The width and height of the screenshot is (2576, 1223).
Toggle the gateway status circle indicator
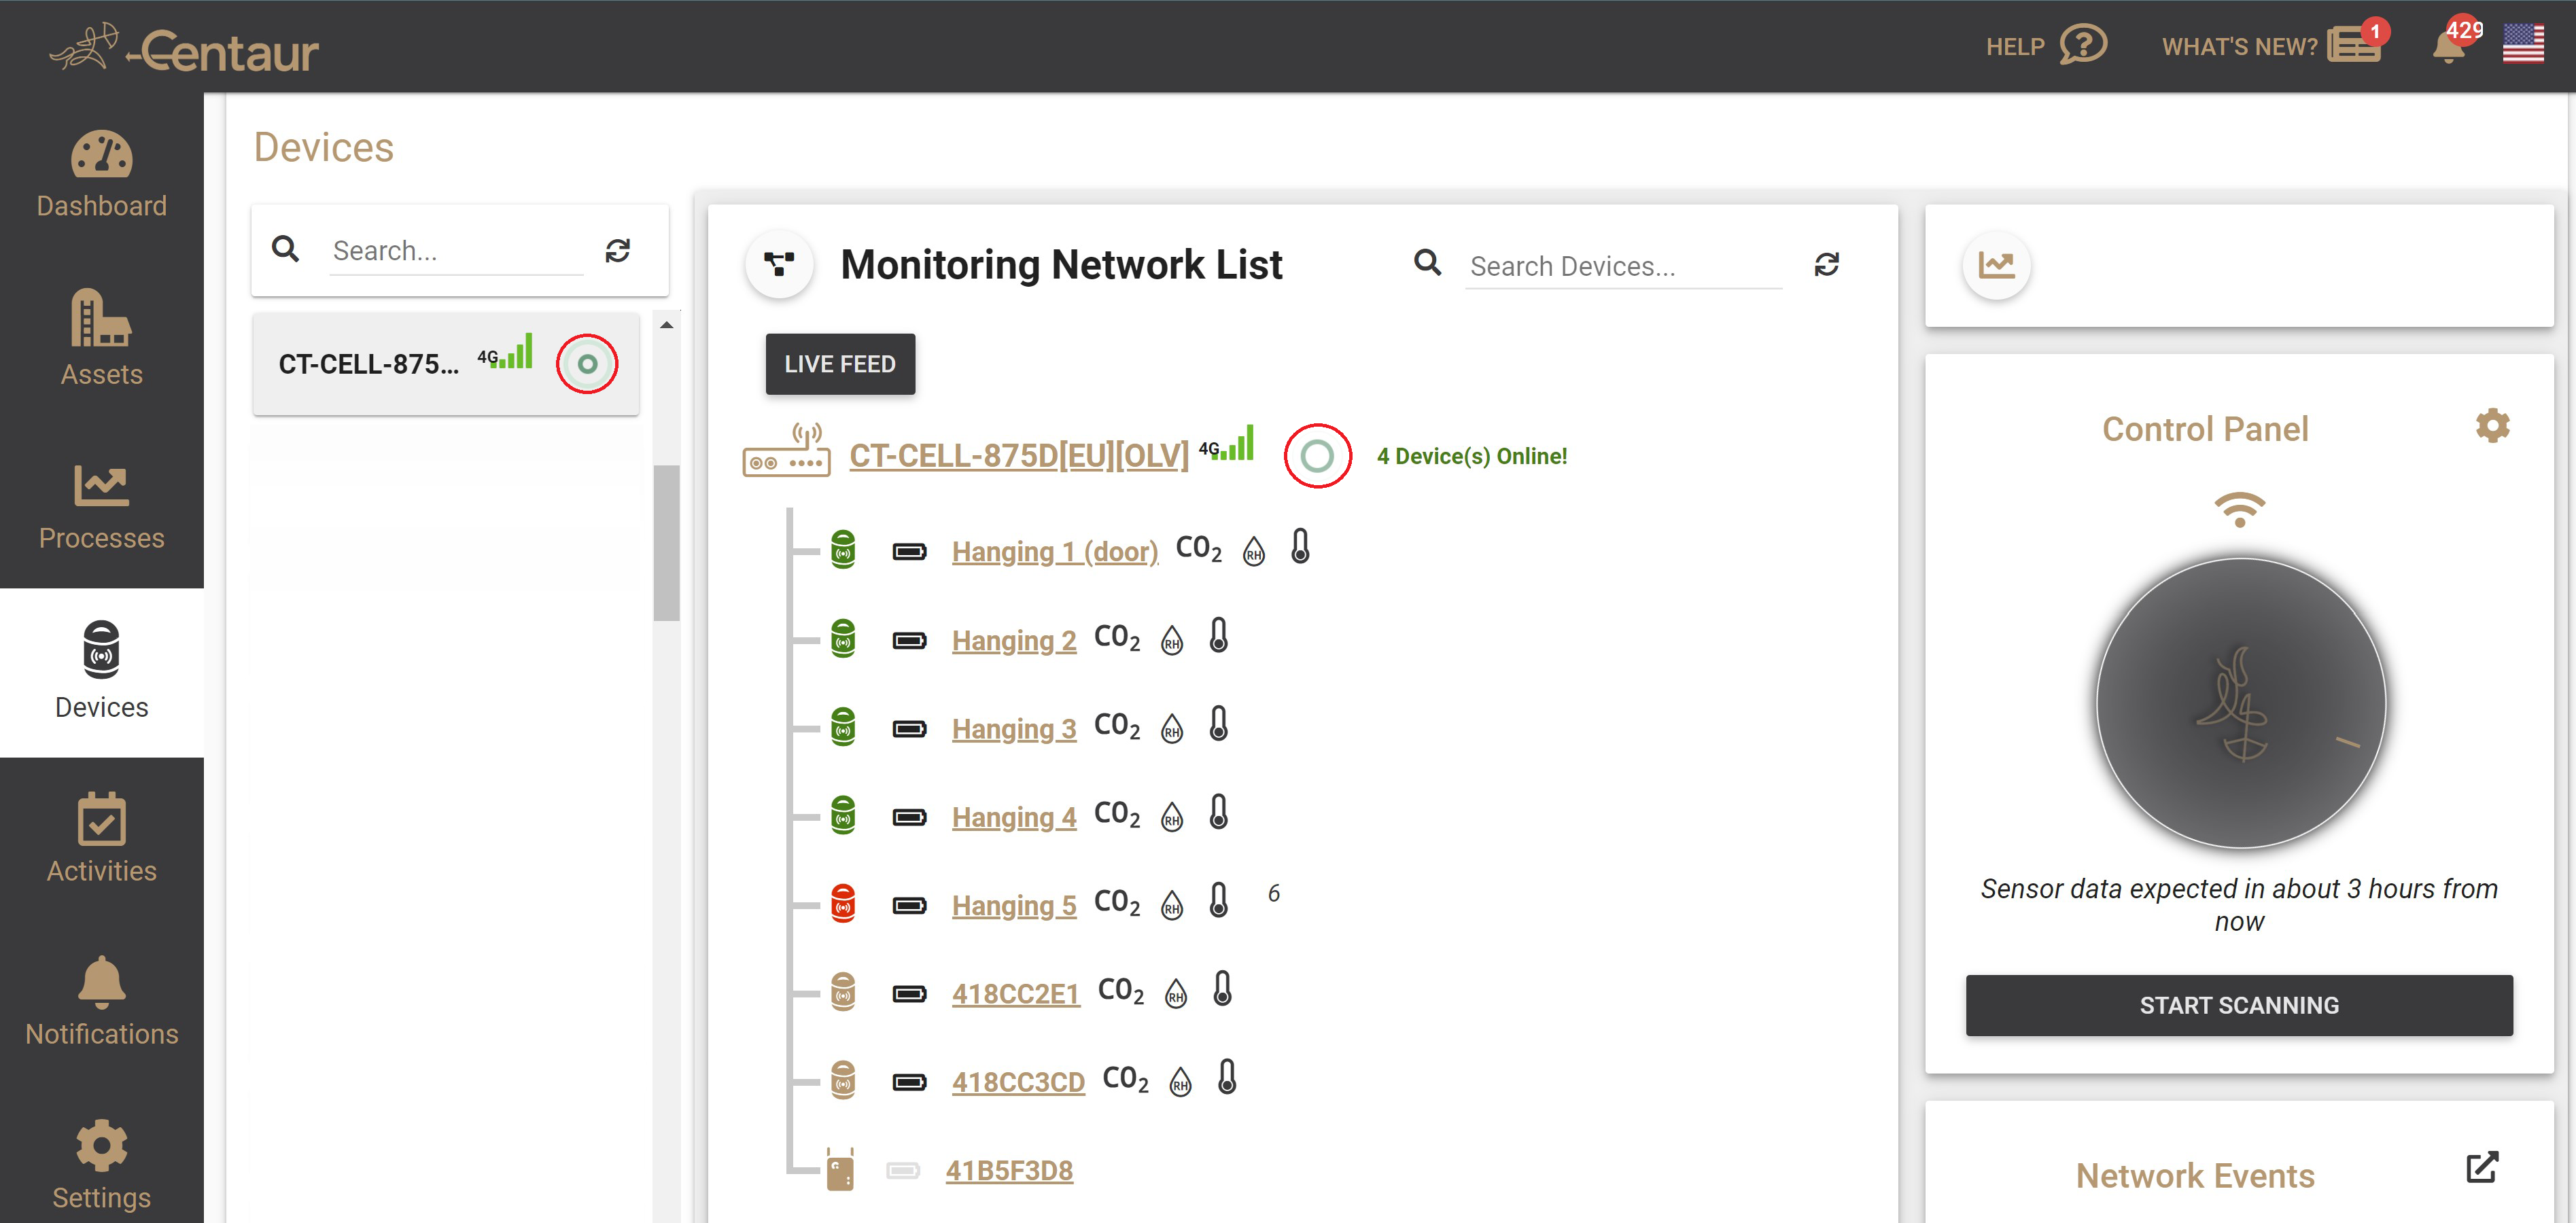click(x=1317, y=456)
